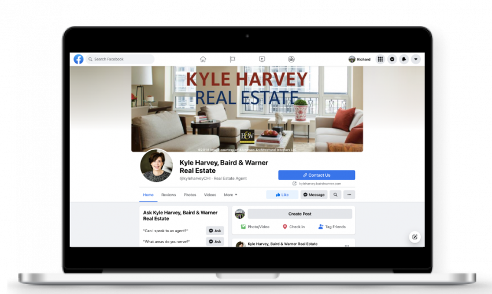Viewport: 492px width, 294px height.
Task: Open the page profile picture
Action: tap(156, 166)
